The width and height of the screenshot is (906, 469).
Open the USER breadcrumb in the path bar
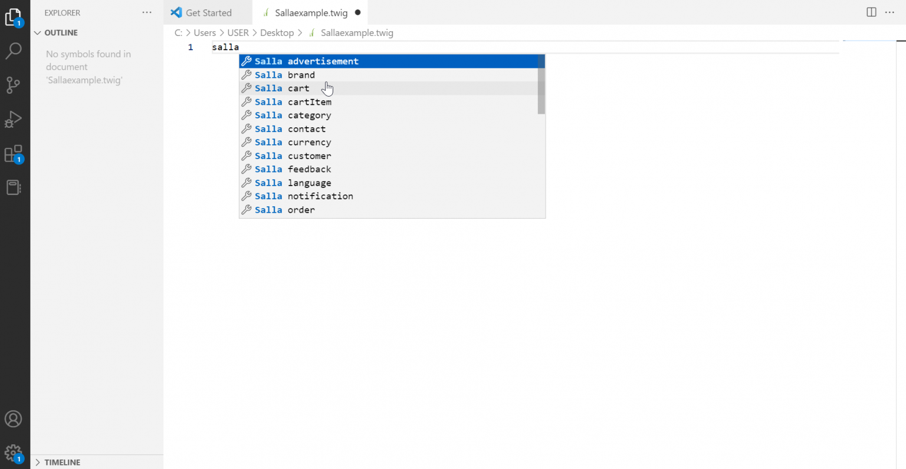click(238, 33)
